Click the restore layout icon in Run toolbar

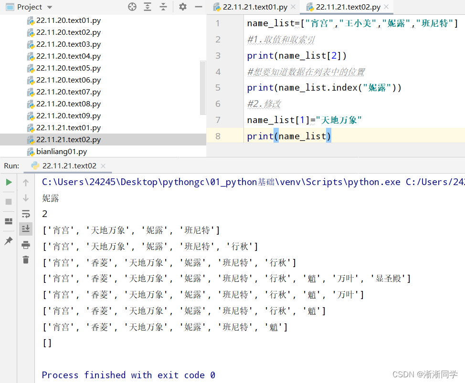pyautogui.click(x=9, y=221)
